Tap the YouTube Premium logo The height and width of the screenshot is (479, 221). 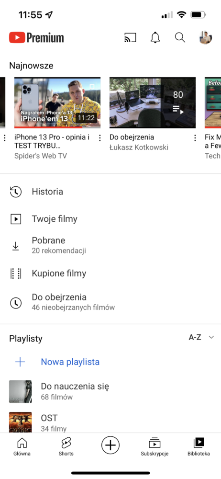tap(36, 38)
